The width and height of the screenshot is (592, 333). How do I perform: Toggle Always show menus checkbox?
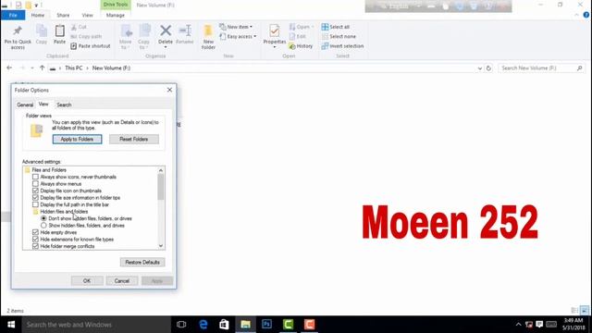point(35,184)
